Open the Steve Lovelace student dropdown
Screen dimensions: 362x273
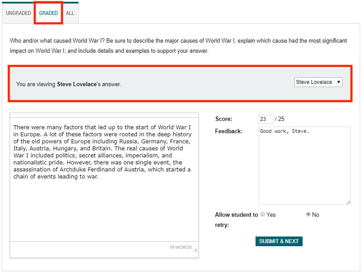[318, 82]
